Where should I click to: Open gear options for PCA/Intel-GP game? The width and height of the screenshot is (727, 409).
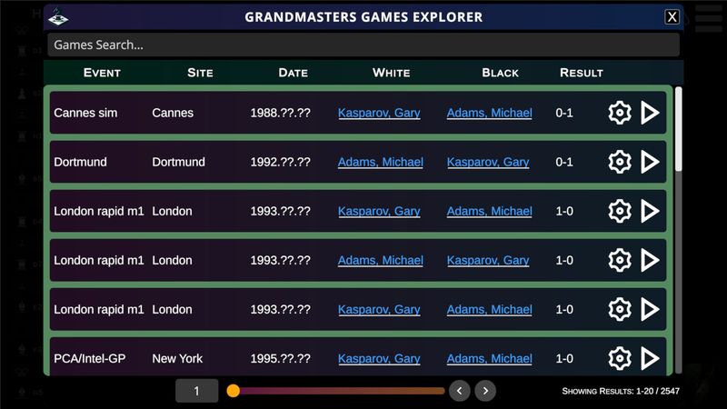click(x=619, y=358)
